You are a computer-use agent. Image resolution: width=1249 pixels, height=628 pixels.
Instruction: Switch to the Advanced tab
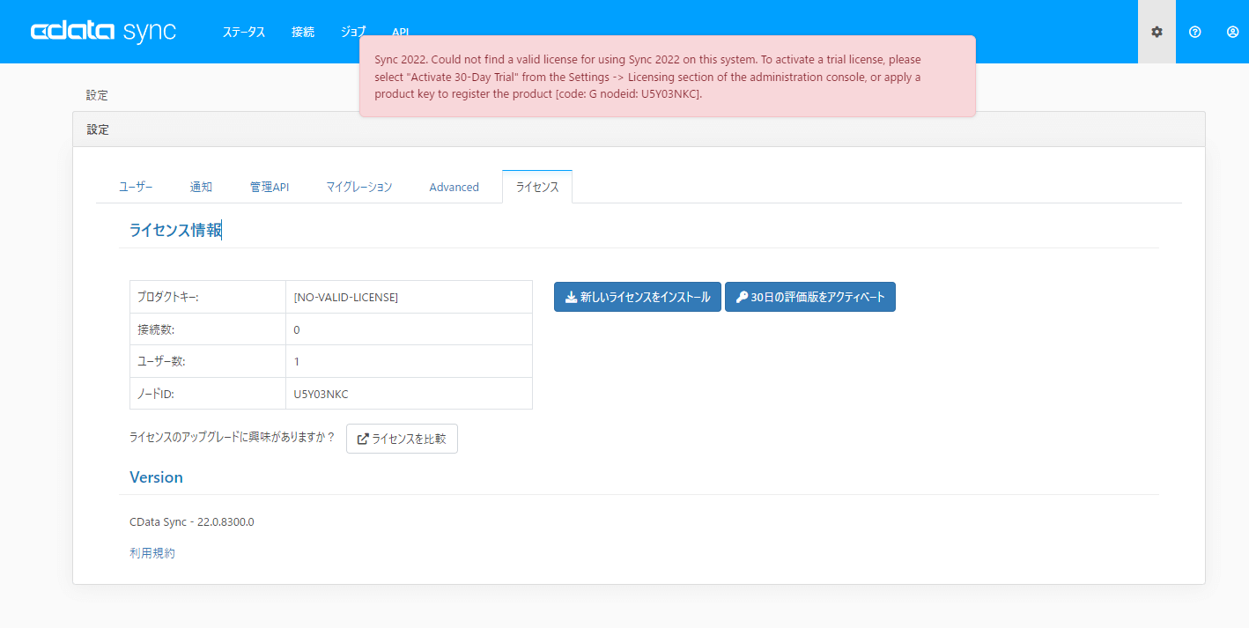coord(455,187)
